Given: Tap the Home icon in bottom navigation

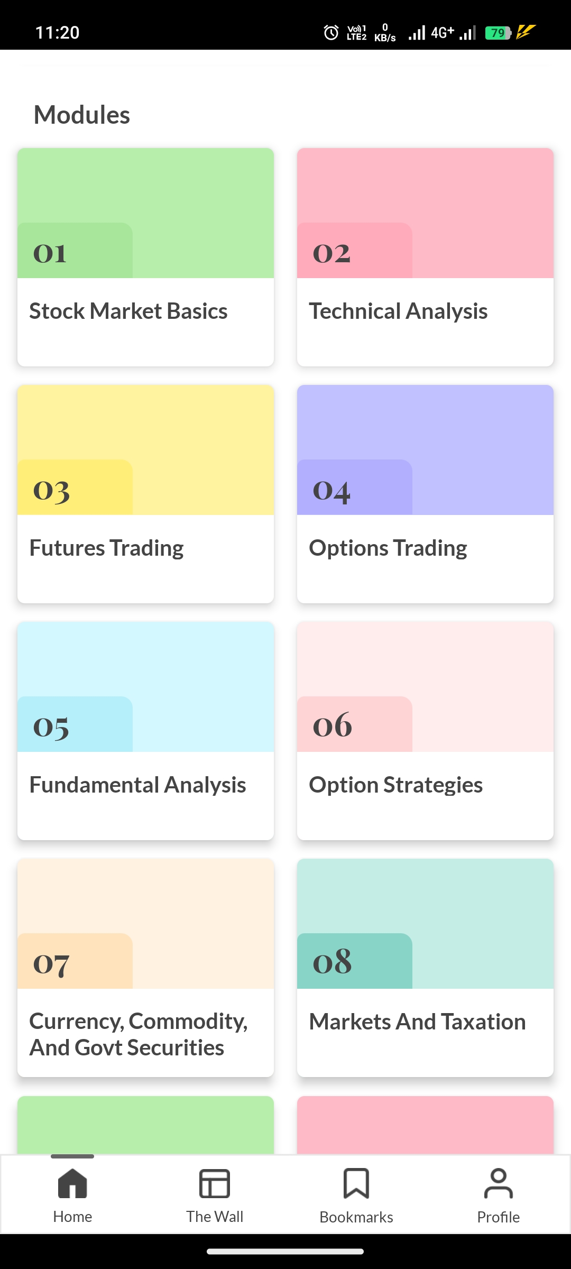Looking at the screenshot, I should [72, 1183].
